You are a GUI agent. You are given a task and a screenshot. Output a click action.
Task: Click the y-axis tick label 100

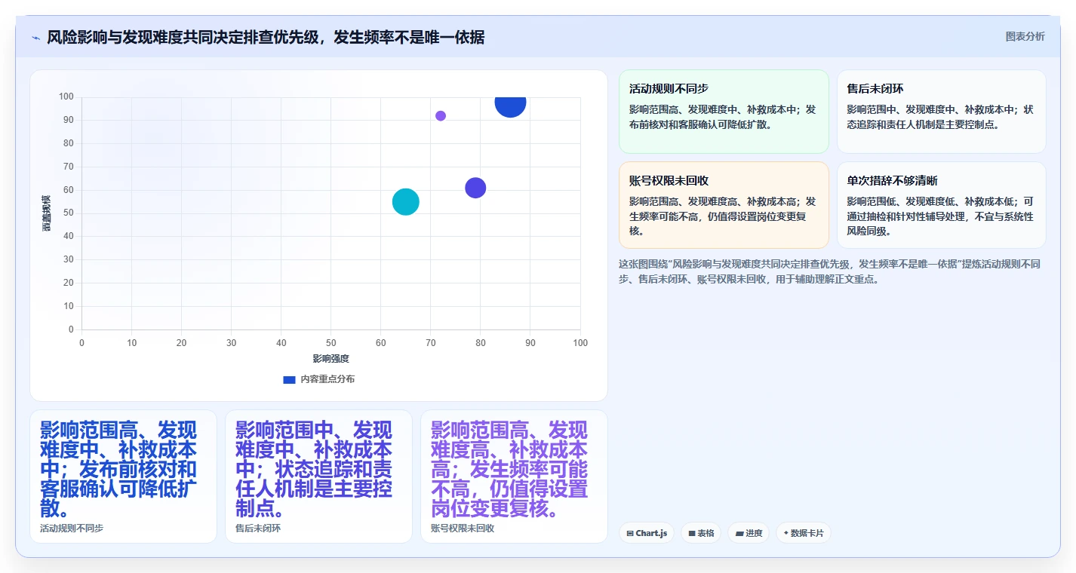[66, 97]
